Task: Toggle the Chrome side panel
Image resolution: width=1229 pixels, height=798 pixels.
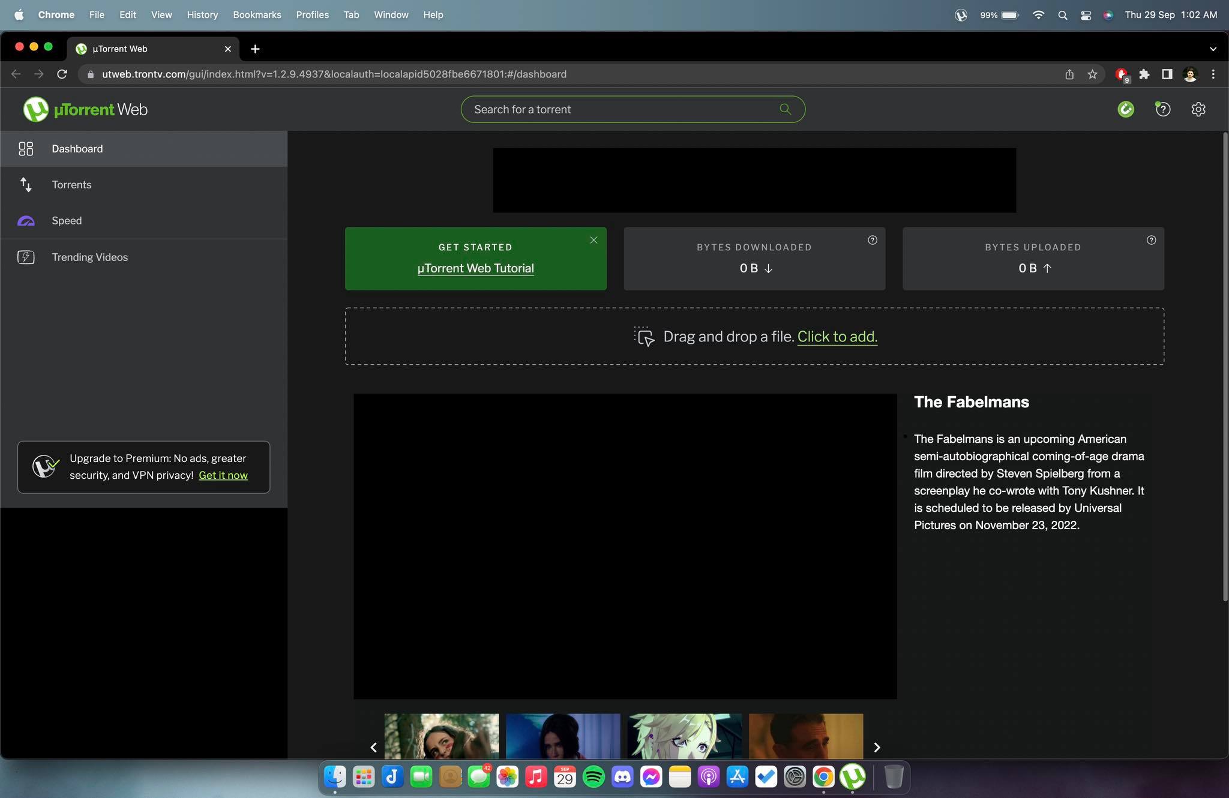Action: pyautogui.click(x=1167, y=74)
